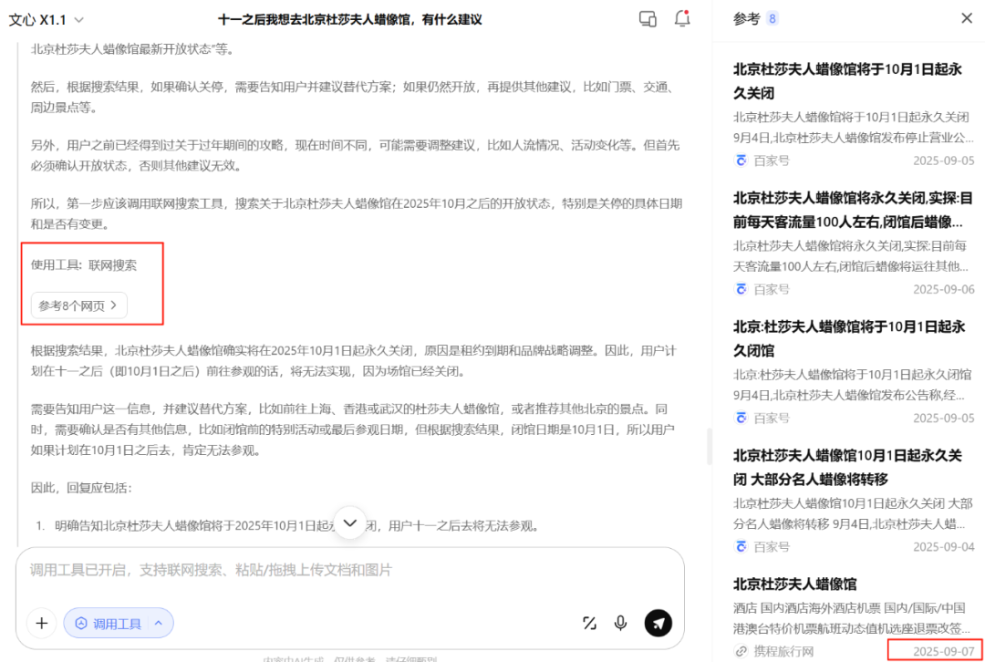985x662 pixels.
Task: Click inside the chat input field
Action: pos(347,571)
